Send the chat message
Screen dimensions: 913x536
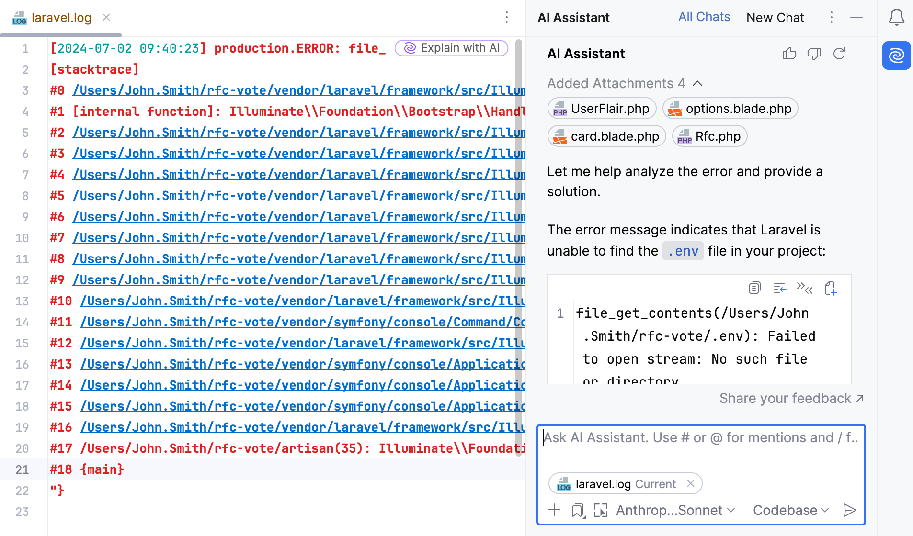[x=849, y=510]
